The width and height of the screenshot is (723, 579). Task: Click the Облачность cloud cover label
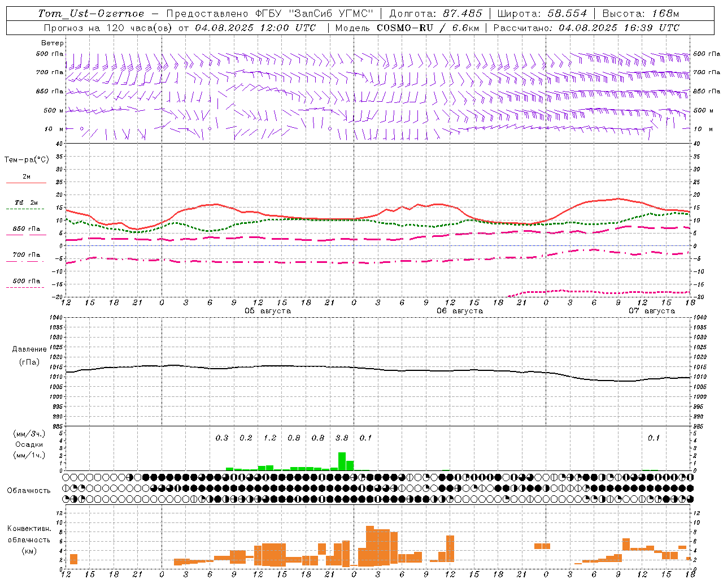pos(29,490)
